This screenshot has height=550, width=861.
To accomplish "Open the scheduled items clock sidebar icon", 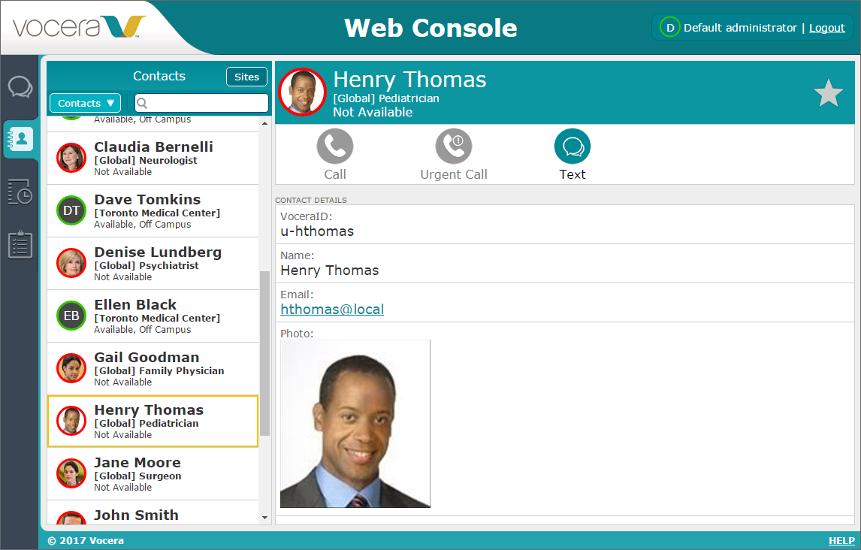I will pos(20,192).
